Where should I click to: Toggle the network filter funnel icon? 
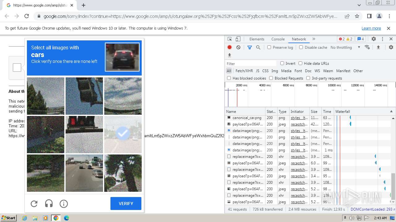tap(250, 47)
